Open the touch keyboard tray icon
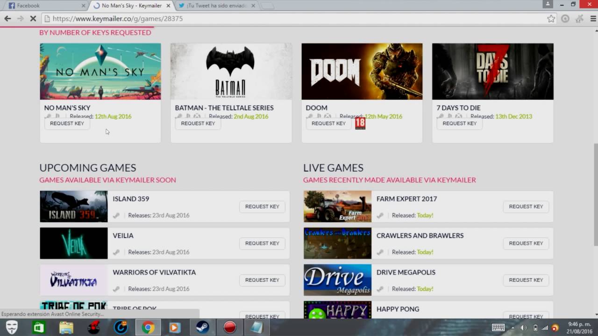The width and height of the screenshot is (598, 336). point(498,328)
